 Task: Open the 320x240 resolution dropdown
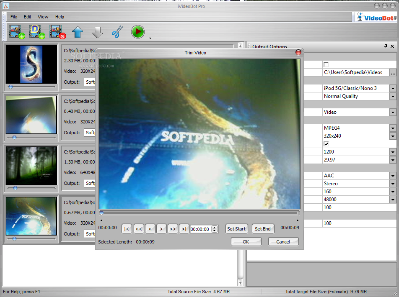(x=393, y=136)
